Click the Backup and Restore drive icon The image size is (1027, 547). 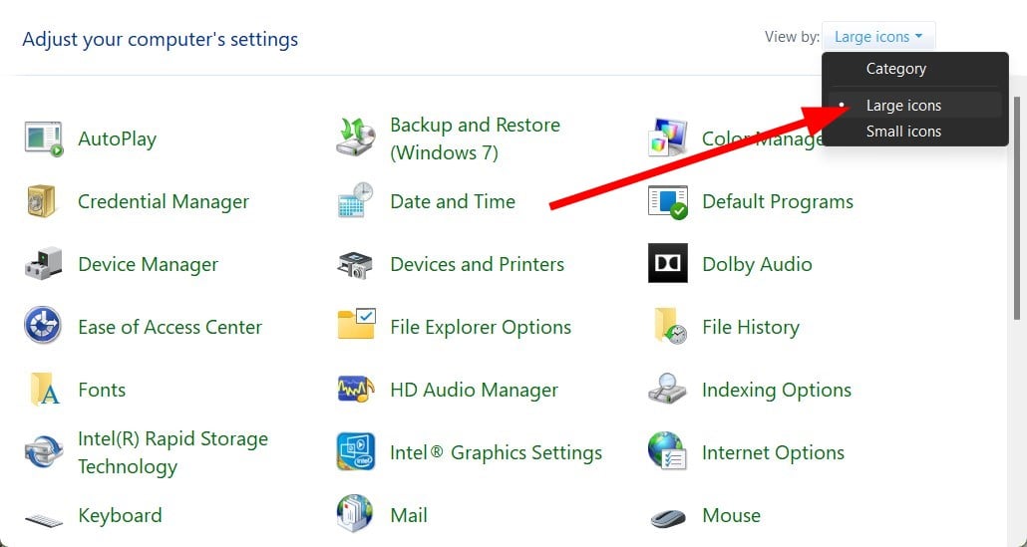coord(356,137)
